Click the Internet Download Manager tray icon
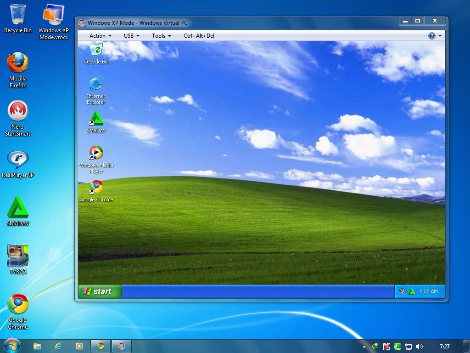 [375, 347]
